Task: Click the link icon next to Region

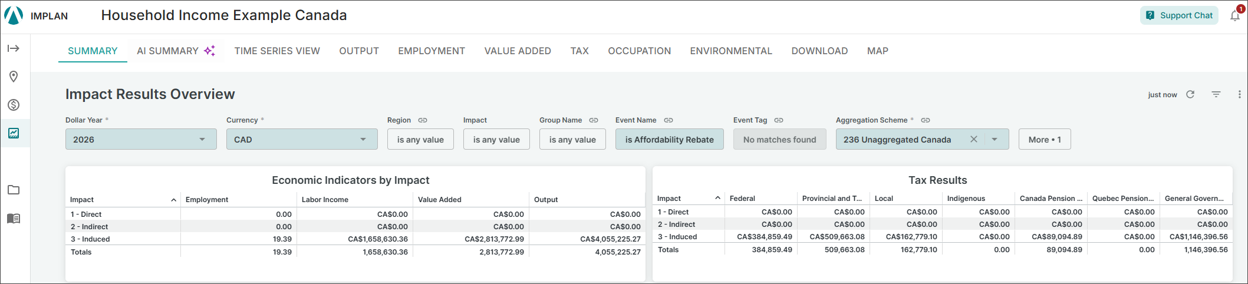Action: click(423, 120)
